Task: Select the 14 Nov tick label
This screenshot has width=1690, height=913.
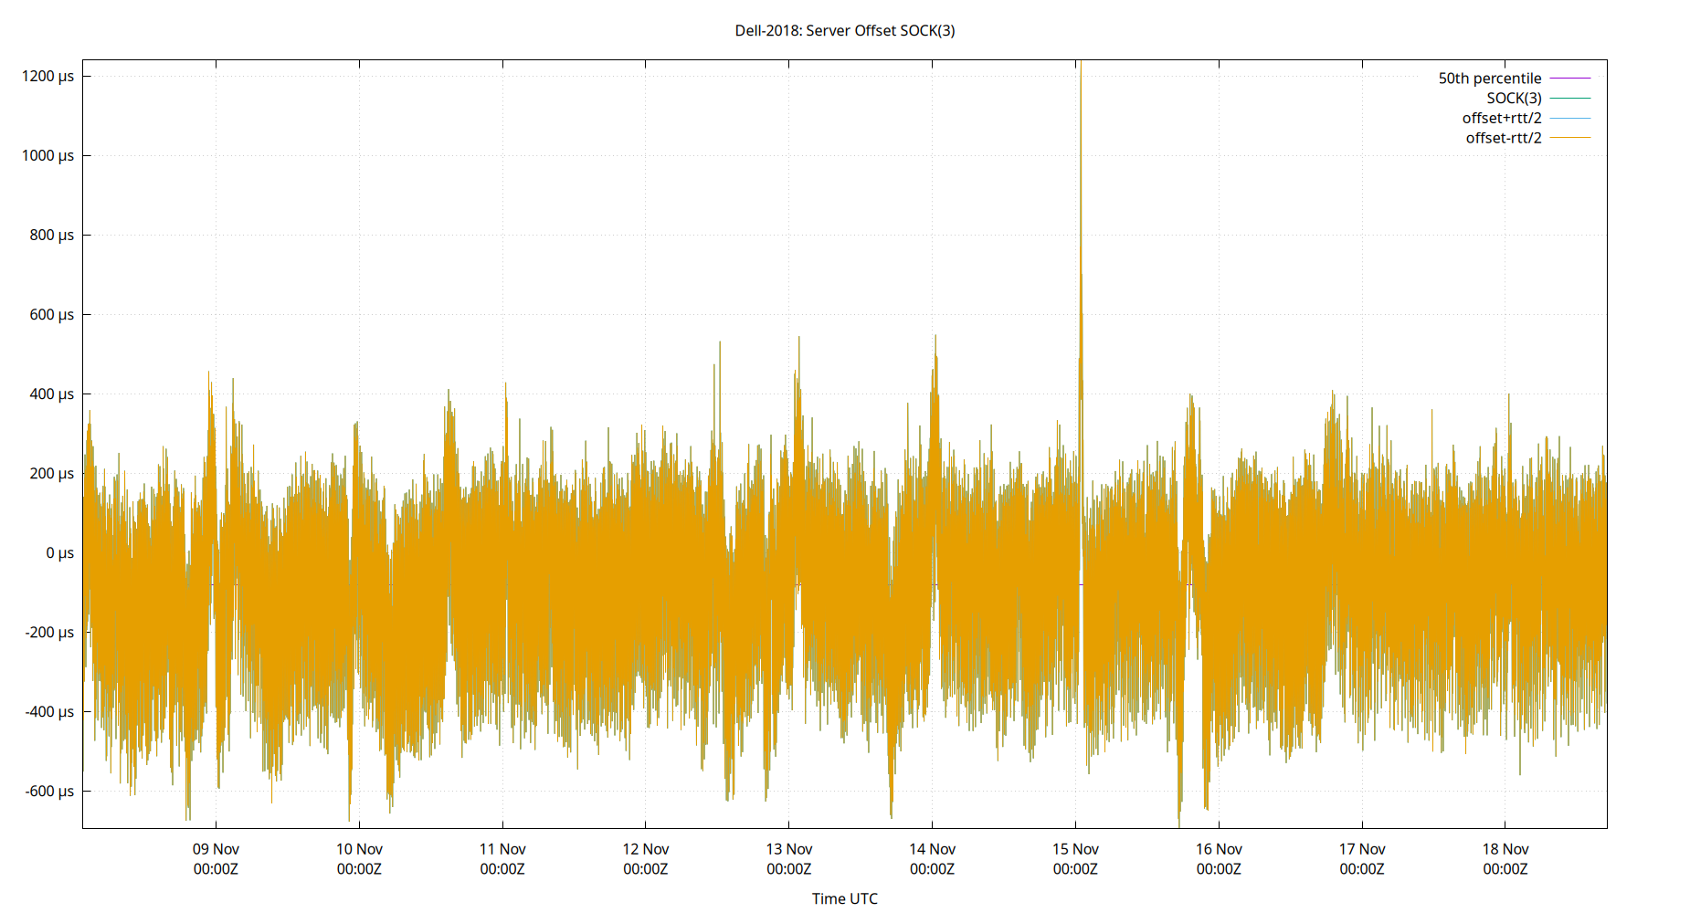Action: click(934, 848)
